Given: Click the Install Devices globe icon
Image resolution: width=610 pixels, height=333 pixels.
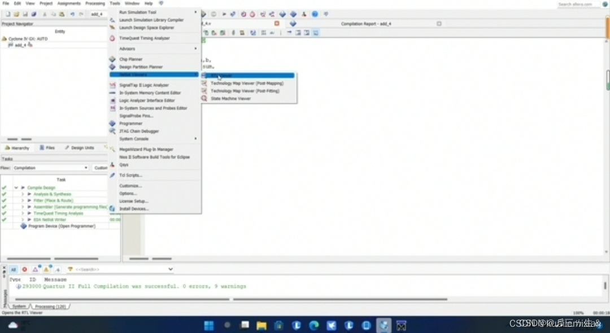Looking at the screenshot, I should click(x=112, y=209).
